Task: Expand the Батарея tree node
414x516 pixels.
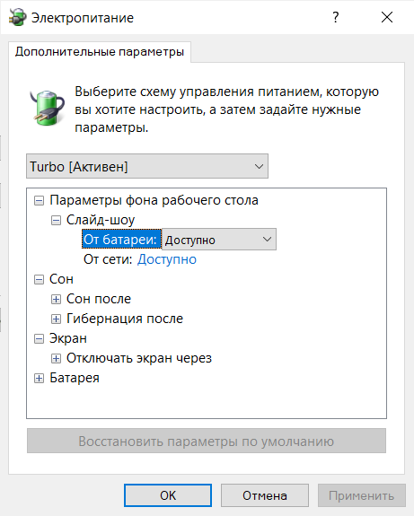Action: pyautogui.click(x=39, y=378)
